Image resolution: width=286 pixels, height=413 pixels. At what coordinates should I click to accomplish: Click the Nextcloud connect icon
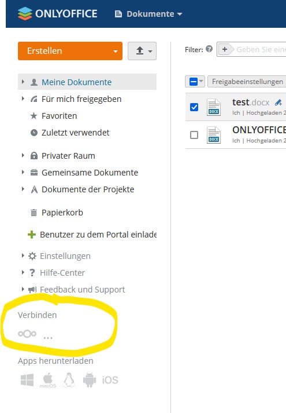(x=27, y=334)
